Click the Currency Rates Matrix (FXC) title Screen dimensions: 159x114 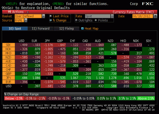coord(133,12)
